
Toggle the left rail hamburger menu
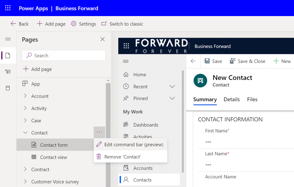tap(8, 39)
